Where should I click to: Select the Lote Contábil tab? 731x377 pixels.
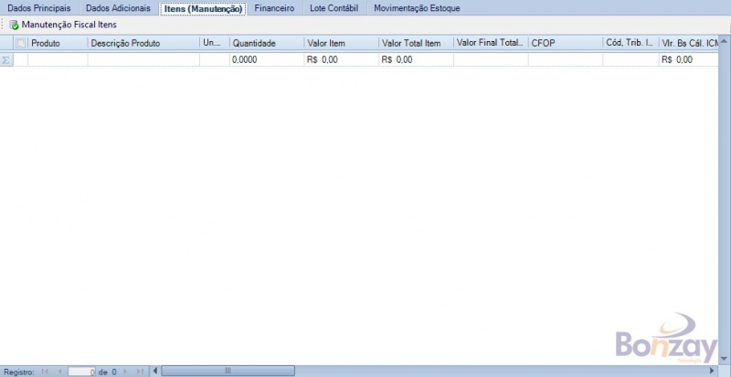[334, 8]
